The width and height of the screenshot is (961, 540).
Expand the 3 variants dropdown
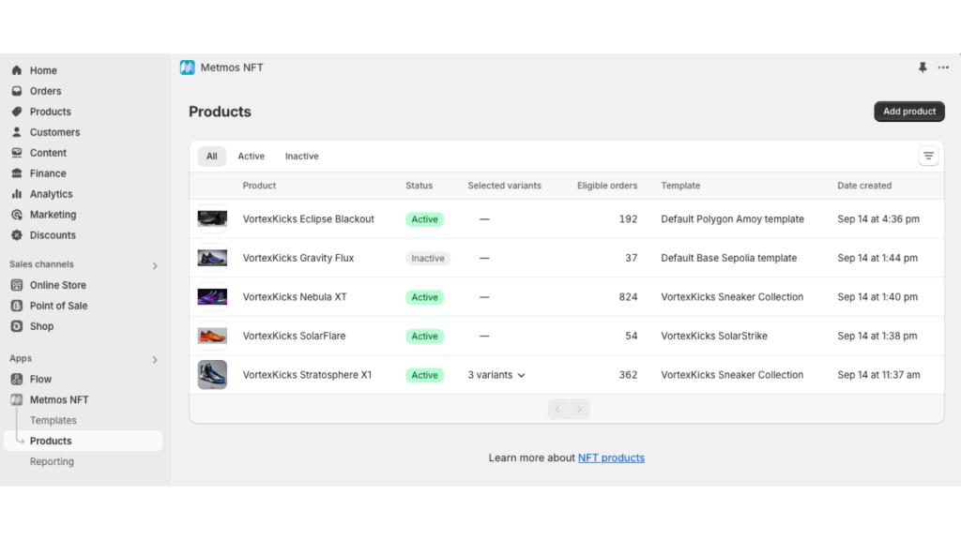(x=496, y=375)
